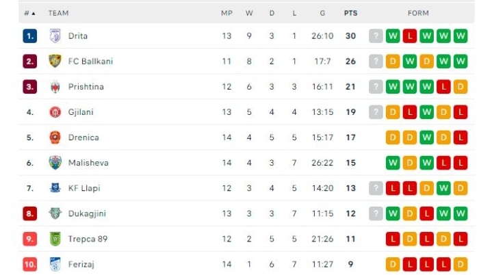Viewport: 492px width, 275px height.
Task: Click the Drita club crest icon
Action: tap(55, 36)
